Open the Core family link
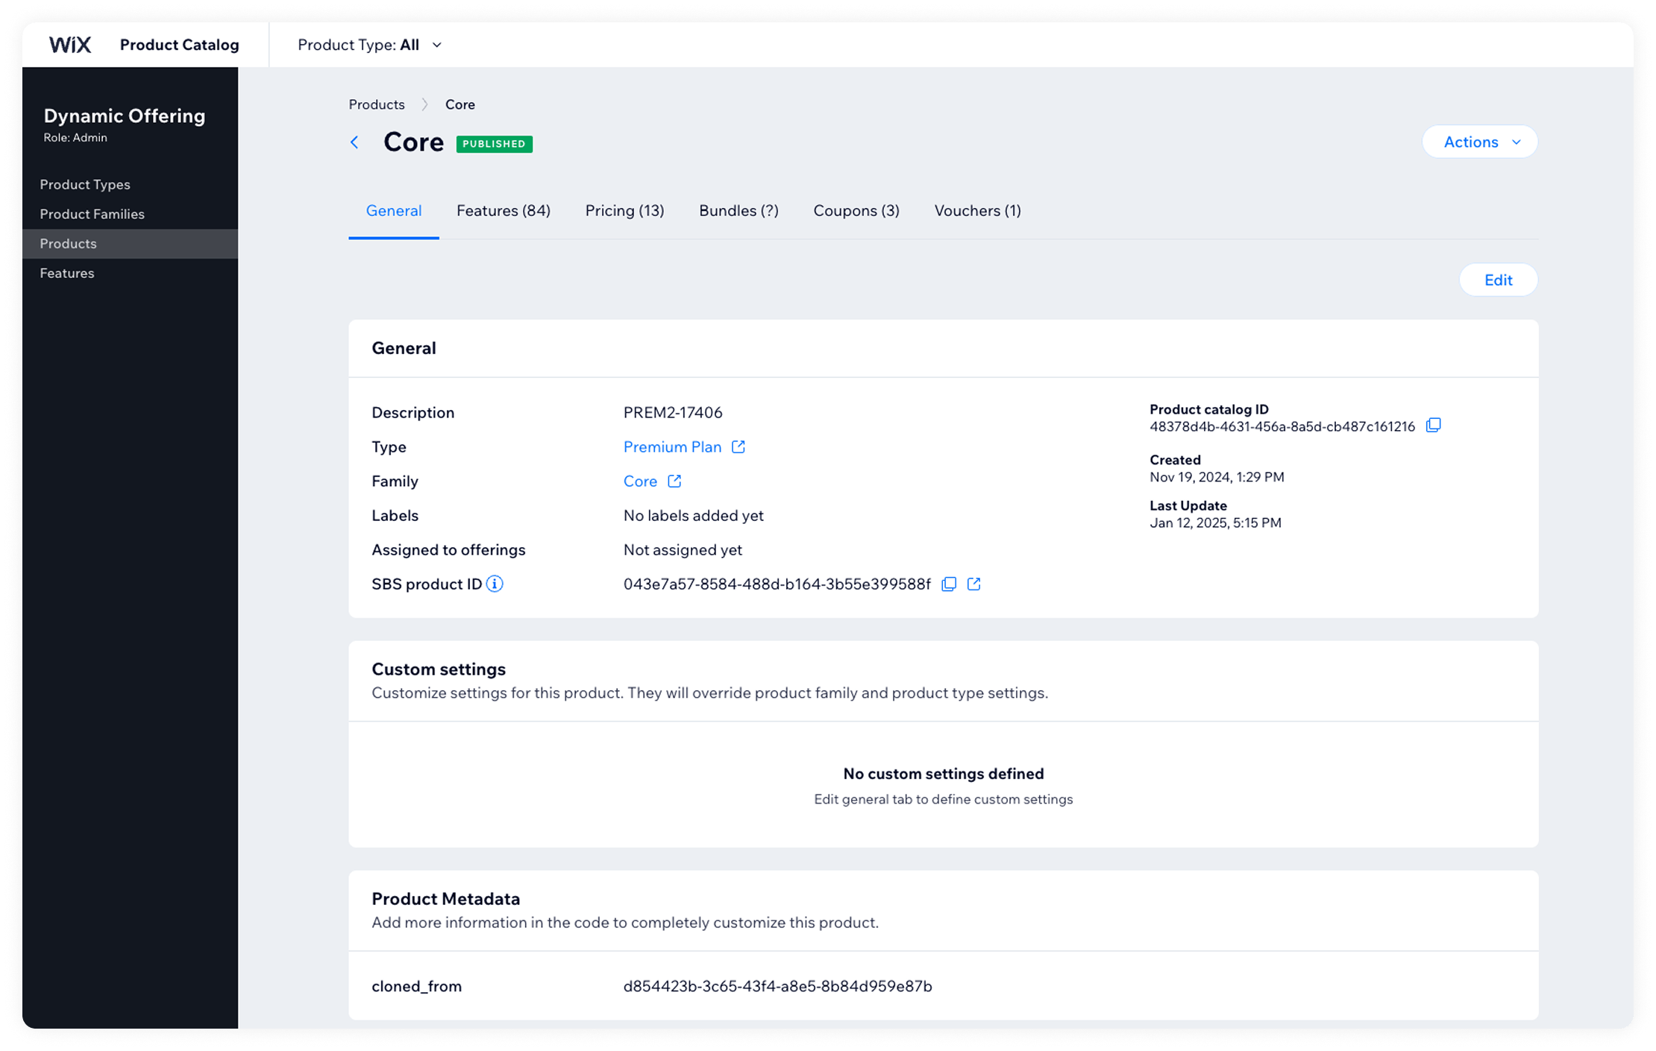This screenshot has width=1656, height=1051. [x=640, y=482]
